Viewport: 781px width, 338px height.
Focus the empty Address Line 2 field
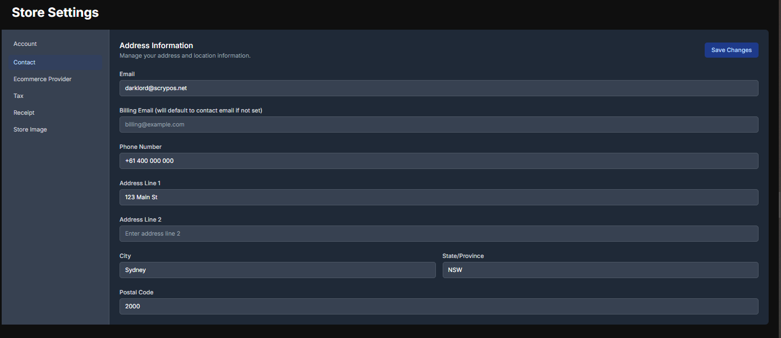pos(439,233)
